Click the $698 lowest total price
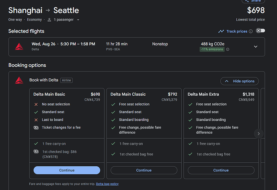The image size is (277, 190). pos(256,10)
